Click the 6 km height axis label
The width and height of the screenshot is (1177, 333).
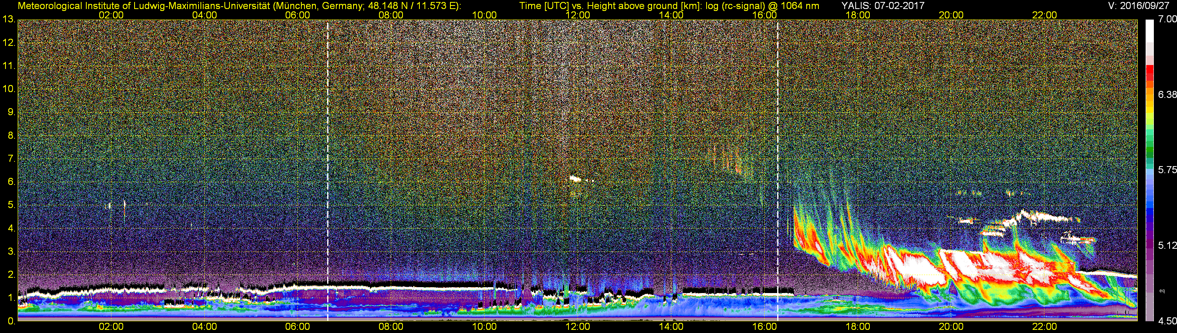[x=11, y=182]
